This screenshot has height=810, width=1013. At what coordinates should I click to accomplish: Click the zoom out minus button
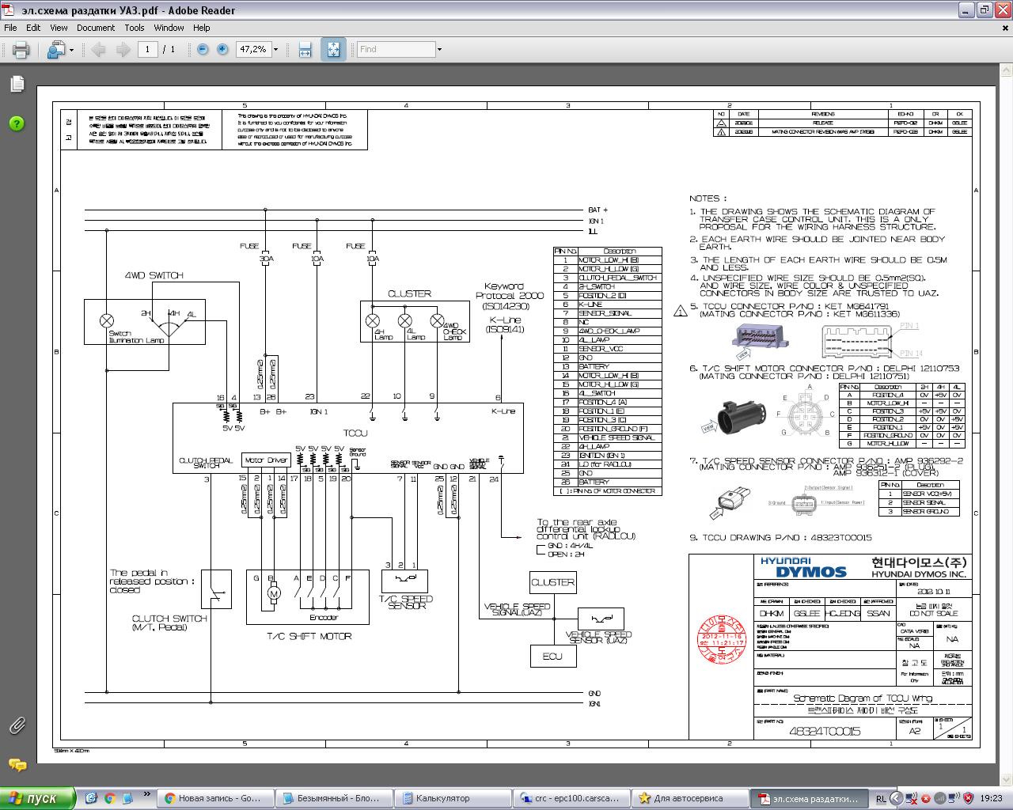click(x=203, y=49)
